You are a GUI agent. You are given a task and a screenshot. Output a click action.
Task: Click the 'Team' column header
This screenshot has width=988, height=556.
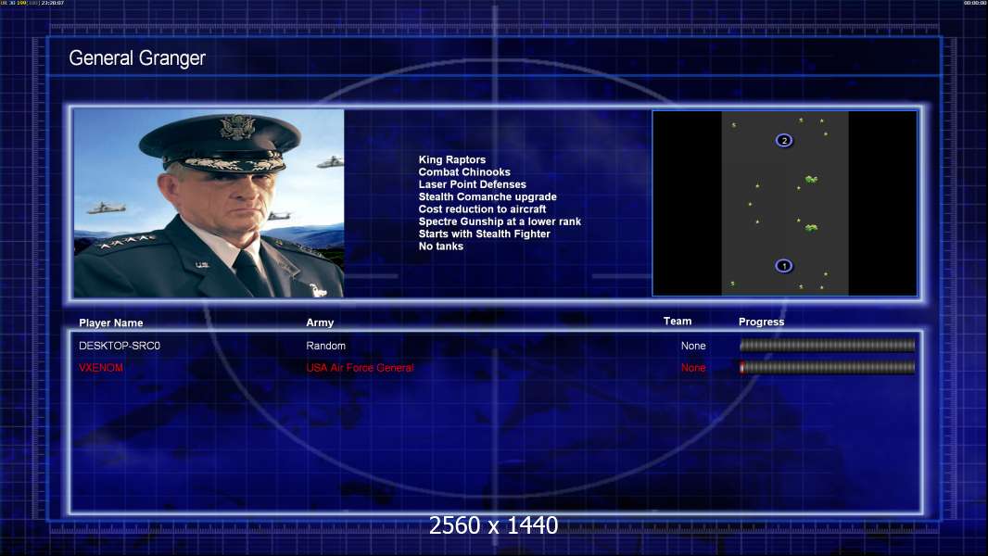coord(678,322)
